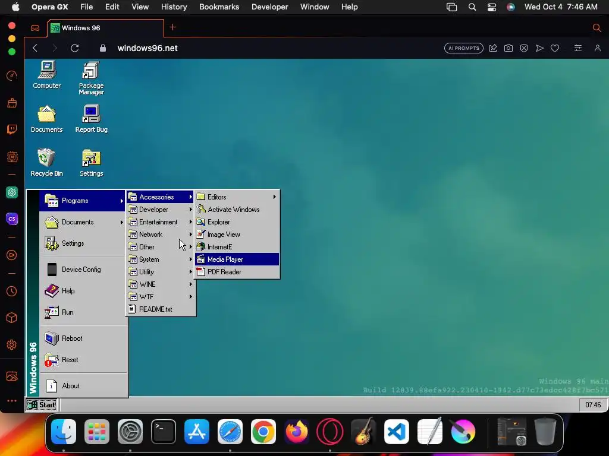Click the taskbar clock showing 07:46

pyautogui.click(x=593, y=405)
